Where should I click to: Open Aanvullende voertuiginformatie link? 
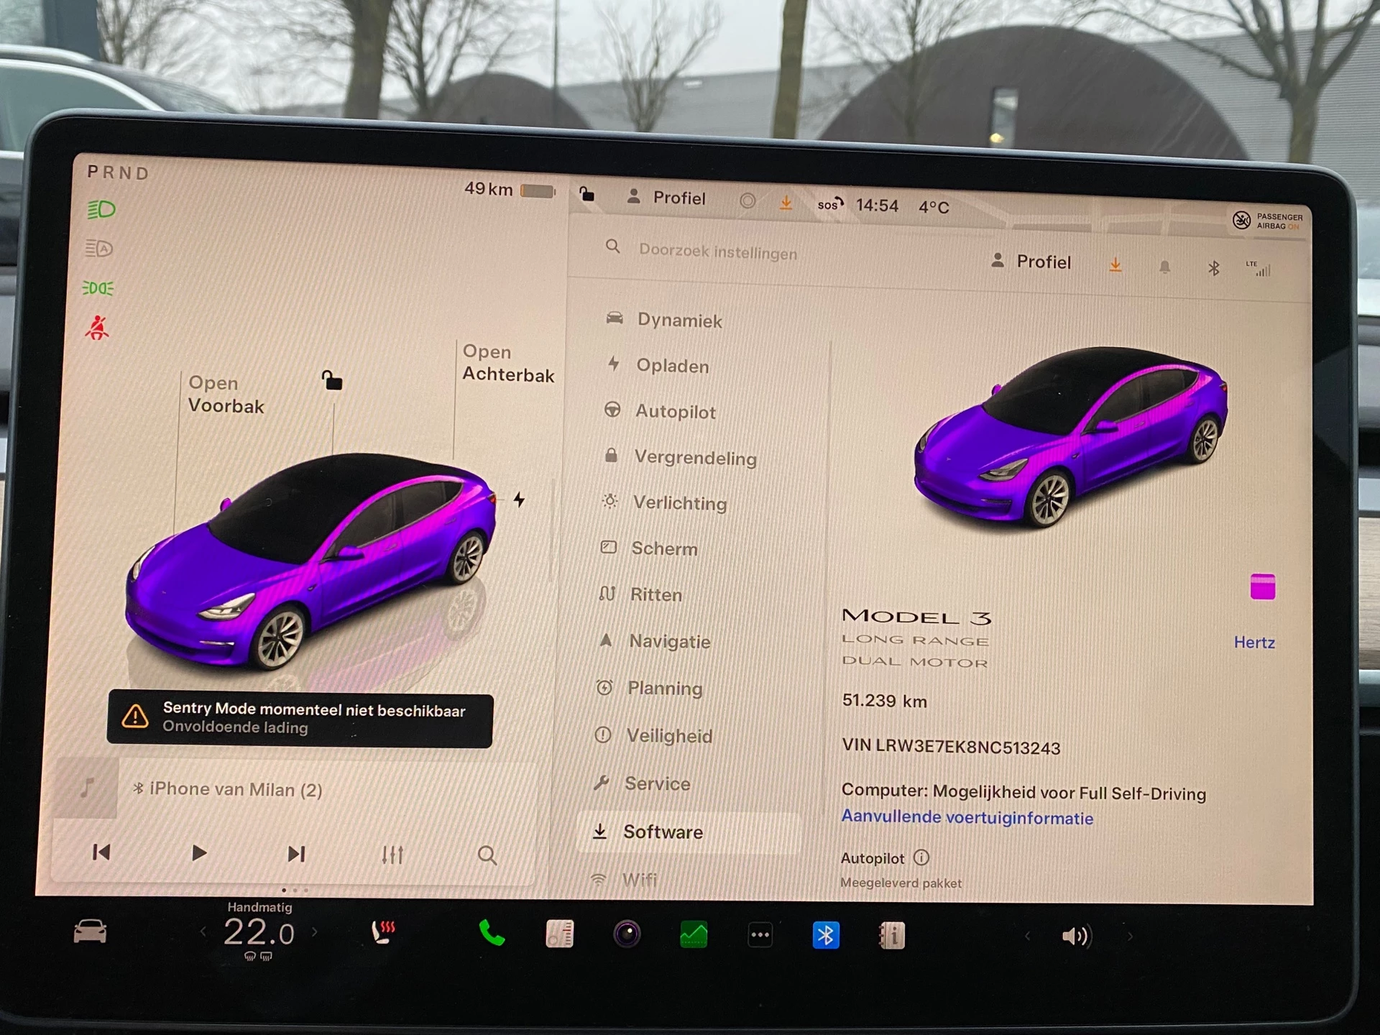click(967, 817)
